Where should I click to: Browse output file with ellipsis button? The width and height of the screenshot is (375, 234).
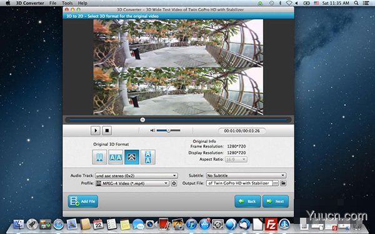[276, 183]
